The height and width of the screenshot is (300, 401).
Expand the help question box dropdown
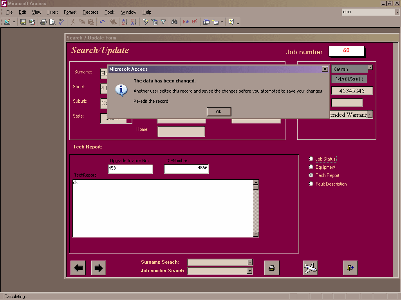pyautogui.click(x=397, y=12)
